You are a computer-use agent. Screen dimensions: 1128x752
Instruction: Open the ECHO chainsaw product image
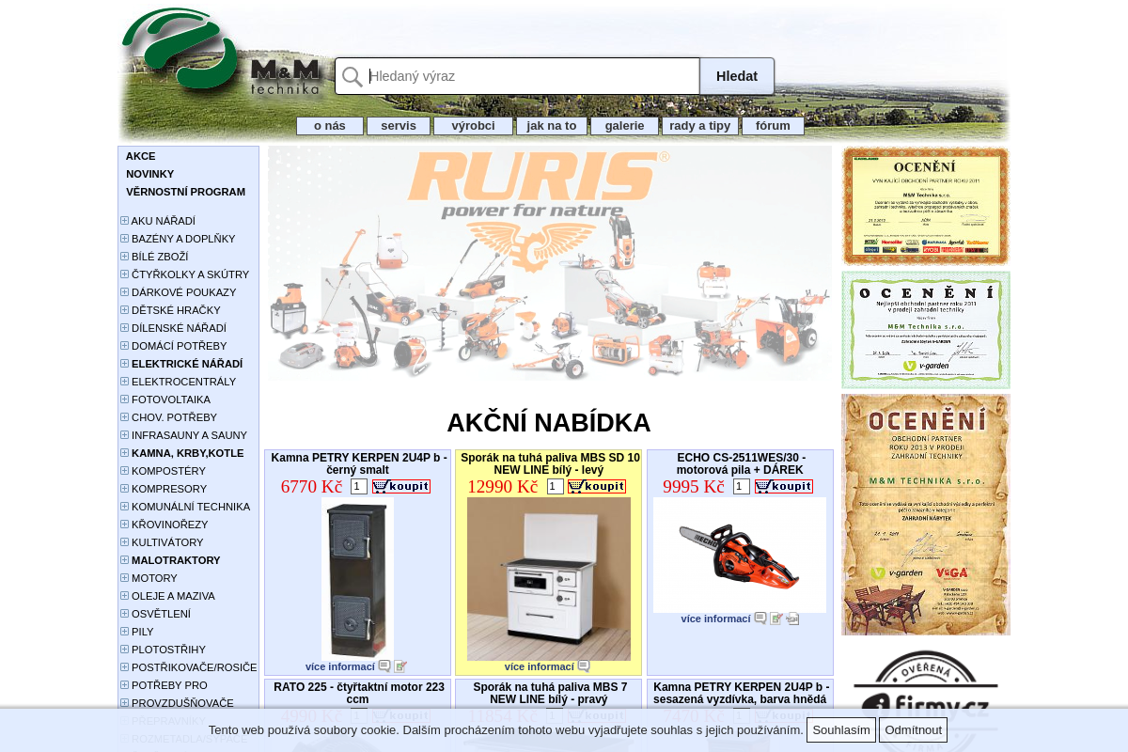(x=740, y=556)
